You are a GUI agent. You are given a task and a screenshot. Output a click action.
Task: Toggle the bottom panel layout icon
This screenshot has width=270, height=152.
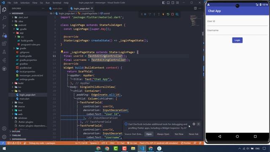pyautogui.click(x=168, y=3)
